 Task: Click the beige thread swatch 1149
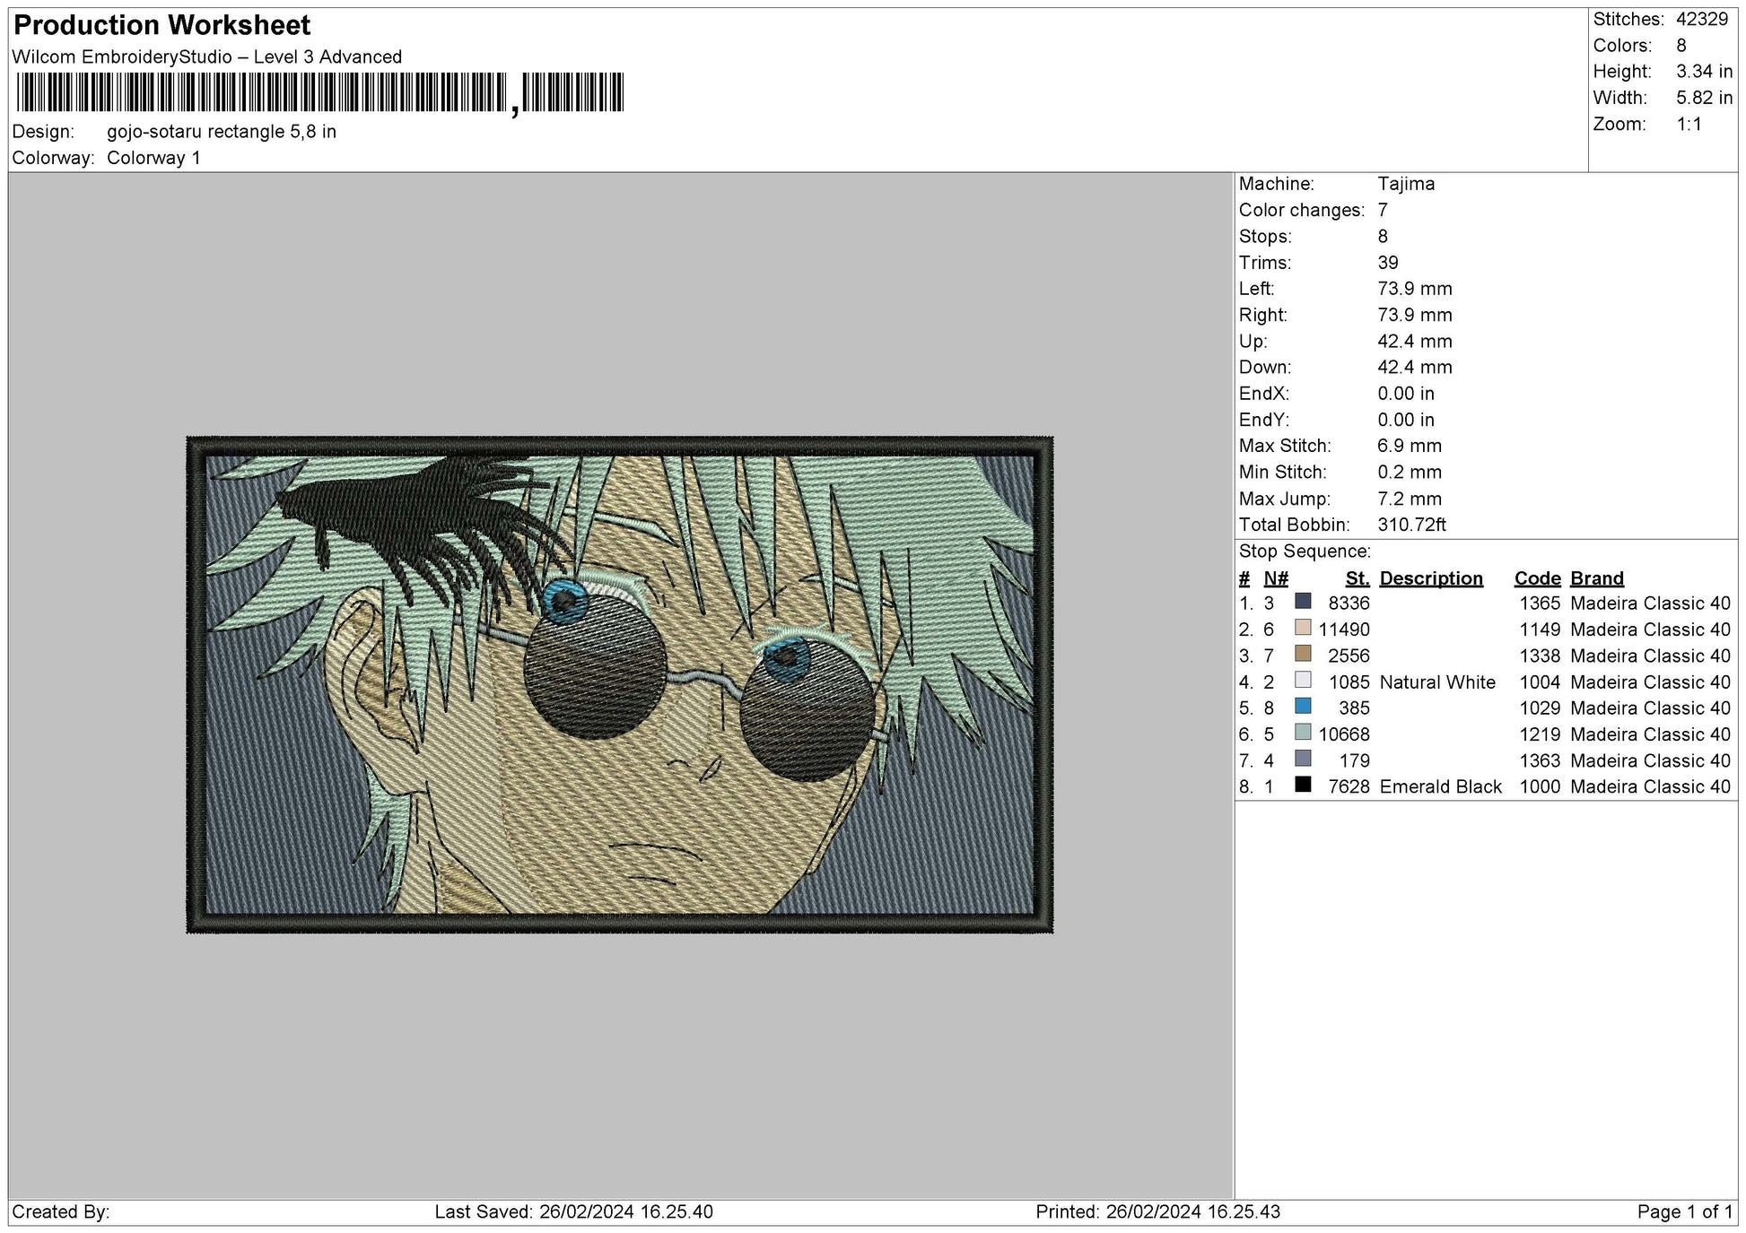1303,628
